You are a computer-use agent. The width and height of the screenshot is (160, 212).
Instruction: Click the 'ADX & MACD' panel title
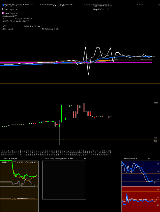(10, 159)
